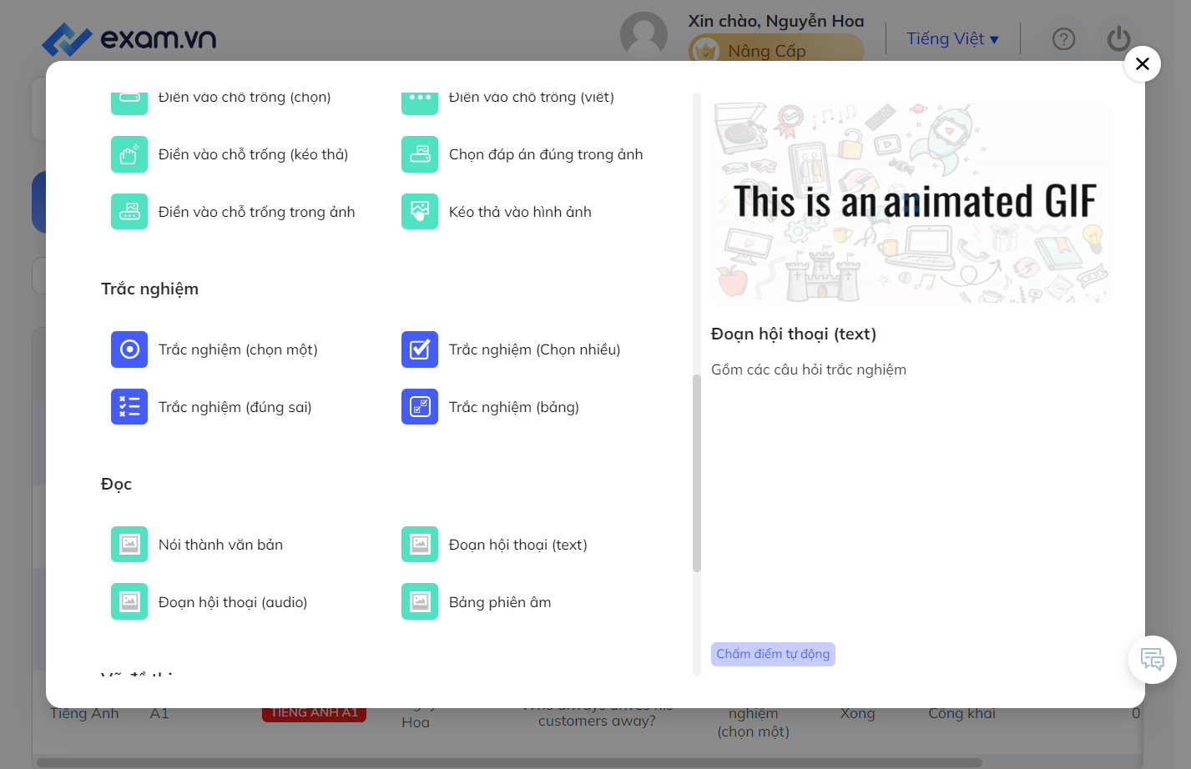The height and width of the screenshot is (769, 1191).
Task: Click the 'Đoạn hội thoại (text)' icon
Action: tap(420, 545)
